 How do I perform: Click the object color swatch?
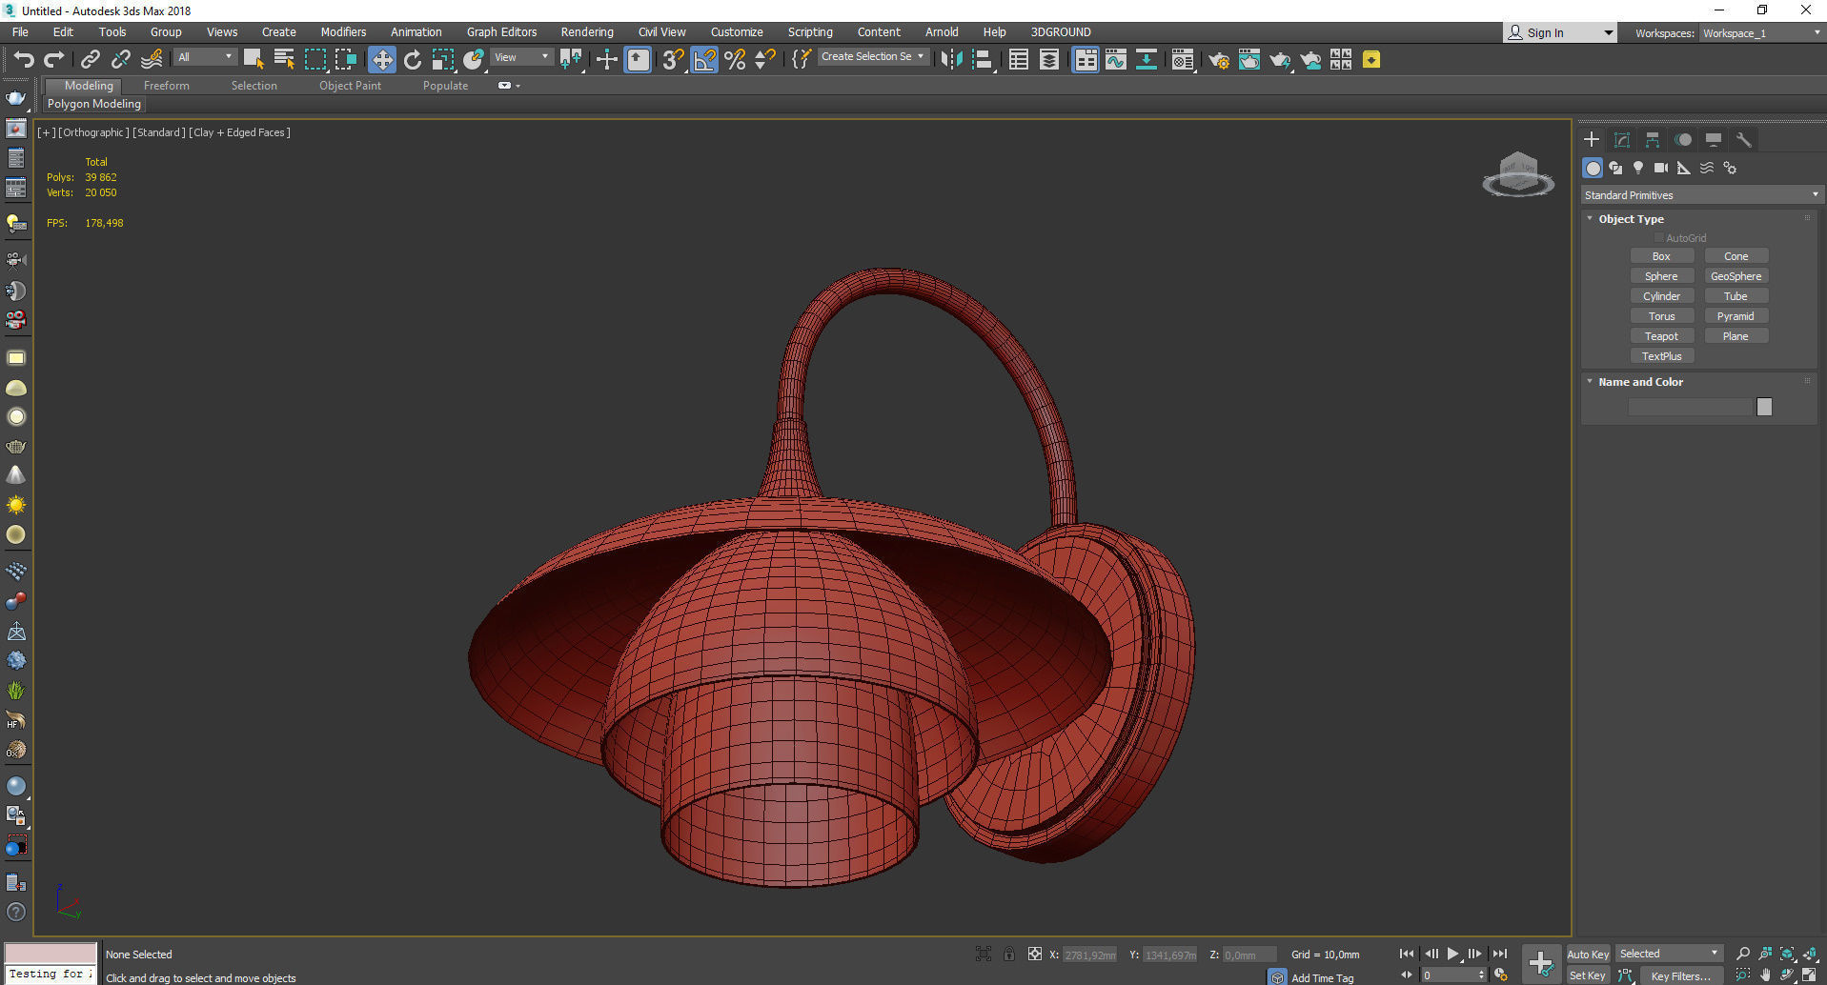click(1764, 407)
